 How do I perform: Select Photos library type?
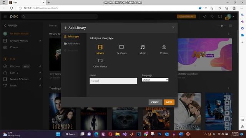[x=164, y=49]
